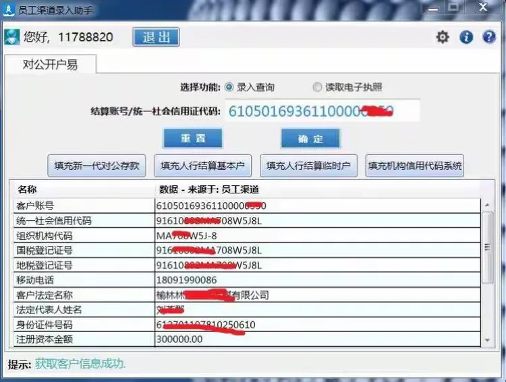The height and width of the screenshot is (382, 506).
Task: Click the greeting text 11788820
Action: (x=86, y=37)
